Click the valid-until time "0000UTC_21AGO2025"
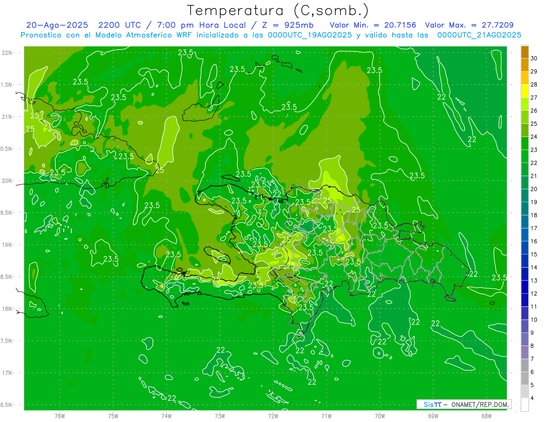The image size is (546, 422). [479, 35]
